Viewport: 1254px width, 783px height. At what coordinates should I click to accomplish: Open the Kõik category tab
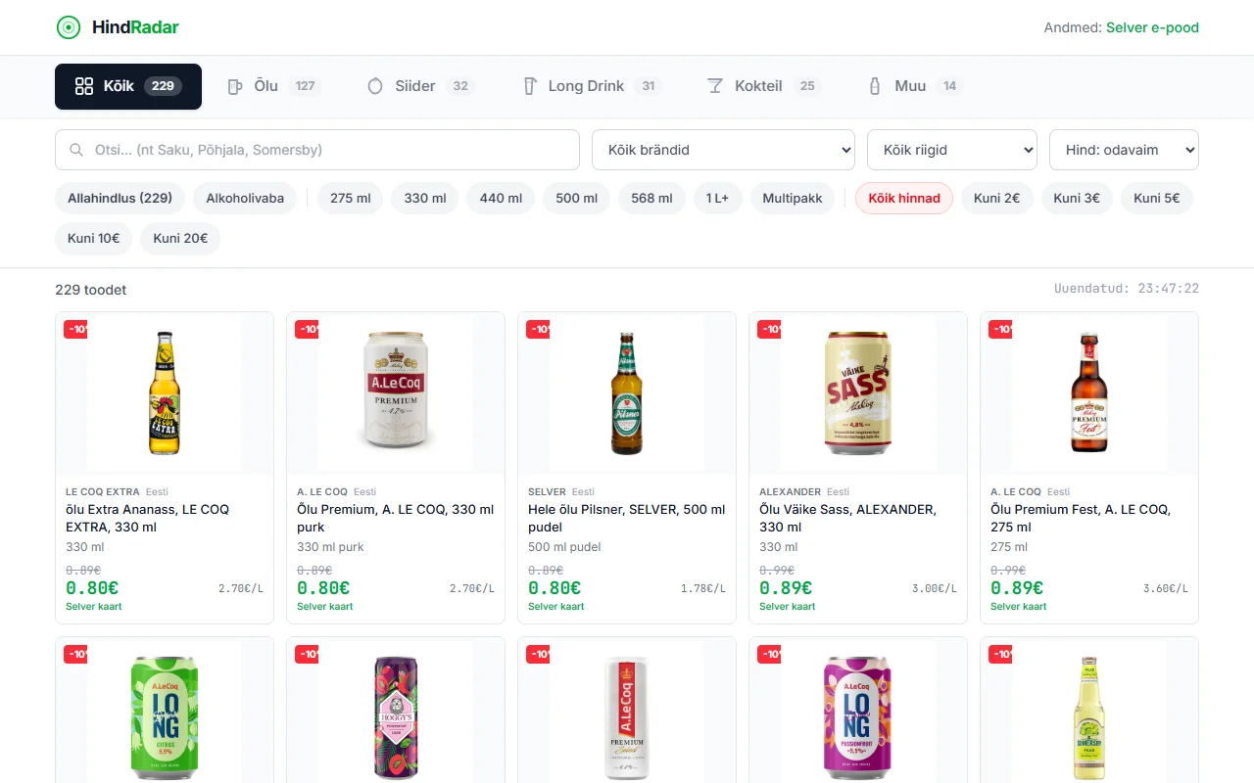tap(128, 86)
